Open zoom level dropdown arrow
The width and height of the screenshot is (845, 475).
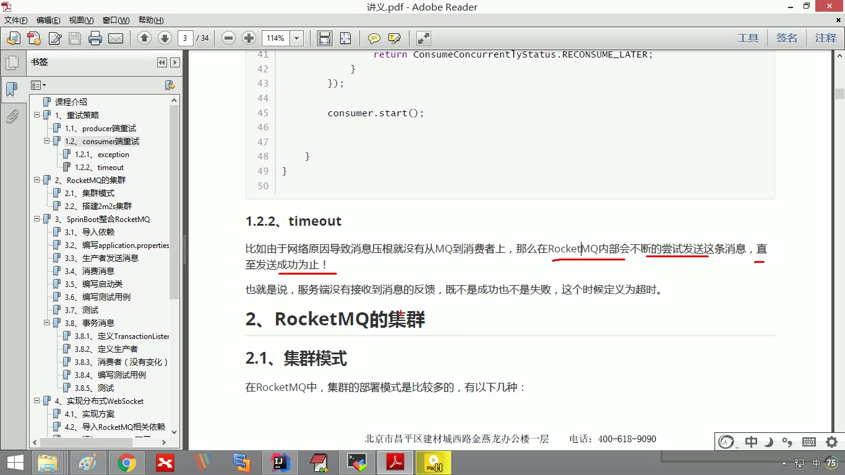pos(296,38)
